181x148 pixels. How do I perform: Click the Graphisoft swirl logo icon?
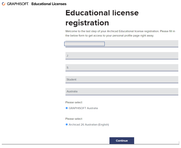coord(4,4)
